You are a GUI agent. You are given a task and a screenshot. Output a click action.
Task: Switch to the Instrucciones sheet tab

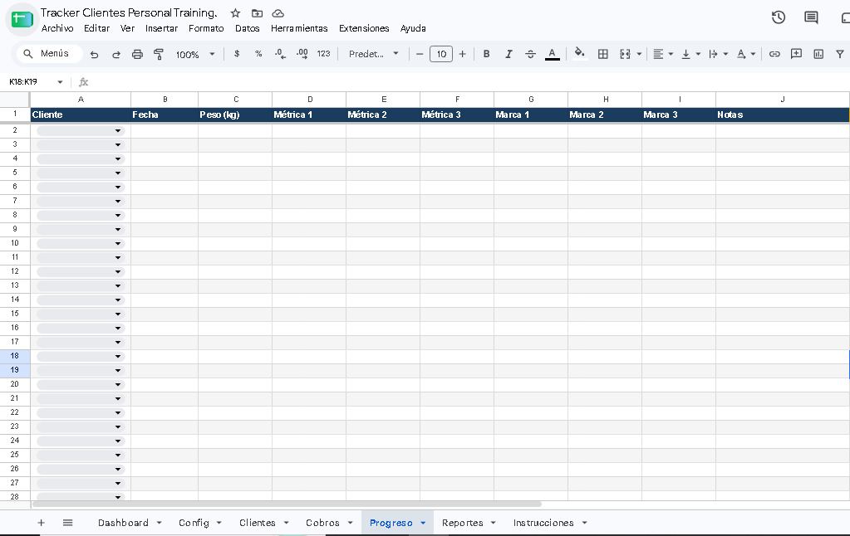pos(543,523)
